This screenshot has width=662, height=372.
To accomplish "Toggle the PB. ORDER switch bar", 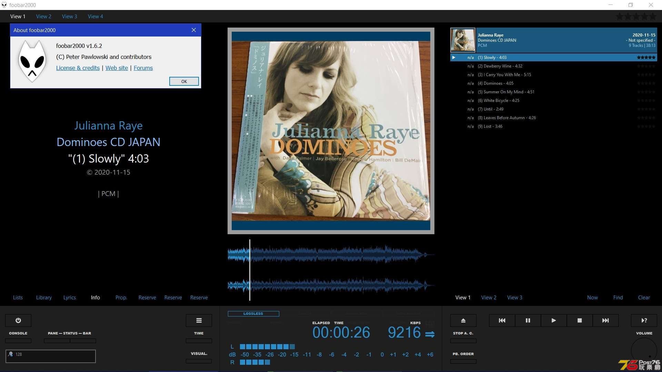I will (463, 361).
